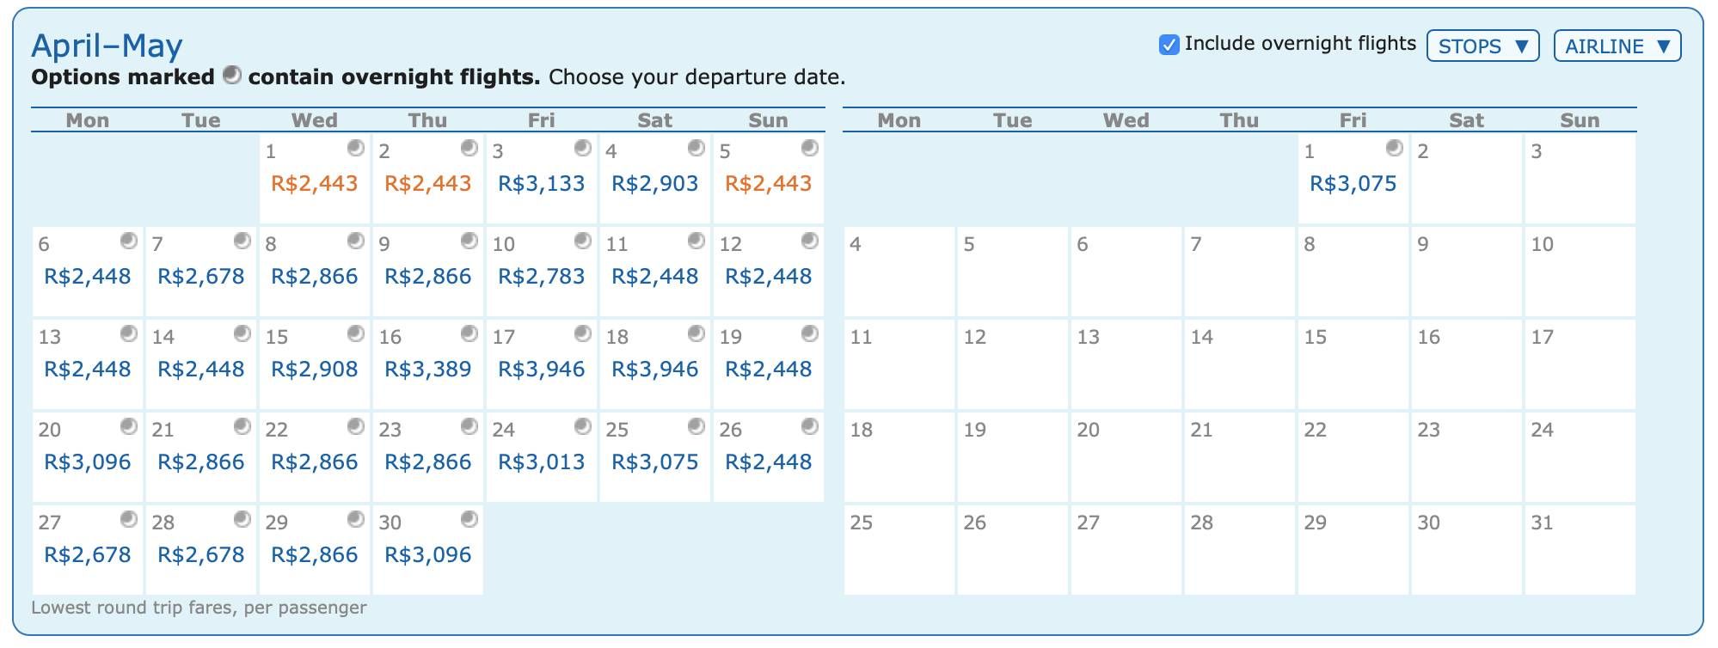Click overnight icon on May 1 cell

coord(1395,148)
